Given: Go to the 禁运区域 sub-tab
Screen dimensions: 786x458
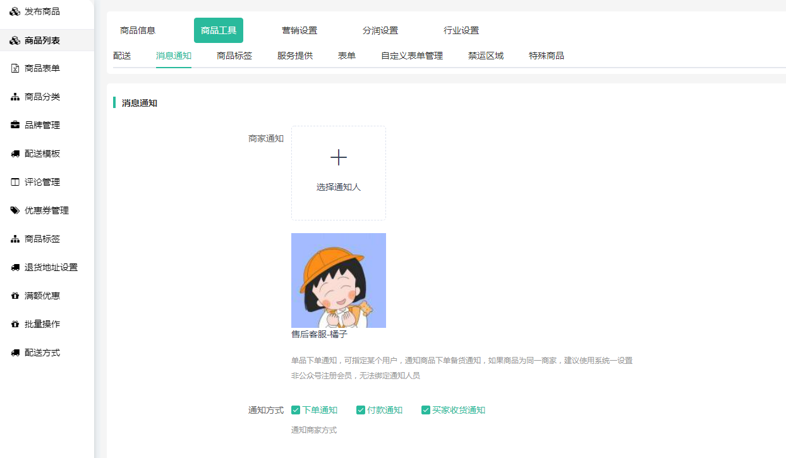Looking at the screenshot, I should click(486, 56).
